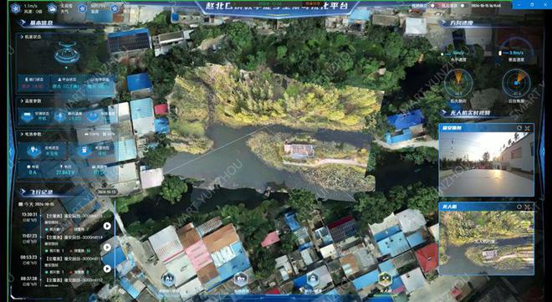This screenshot has height=302, width=552.
Task: Click the wind speed hexagon icon
Action: 16,8
